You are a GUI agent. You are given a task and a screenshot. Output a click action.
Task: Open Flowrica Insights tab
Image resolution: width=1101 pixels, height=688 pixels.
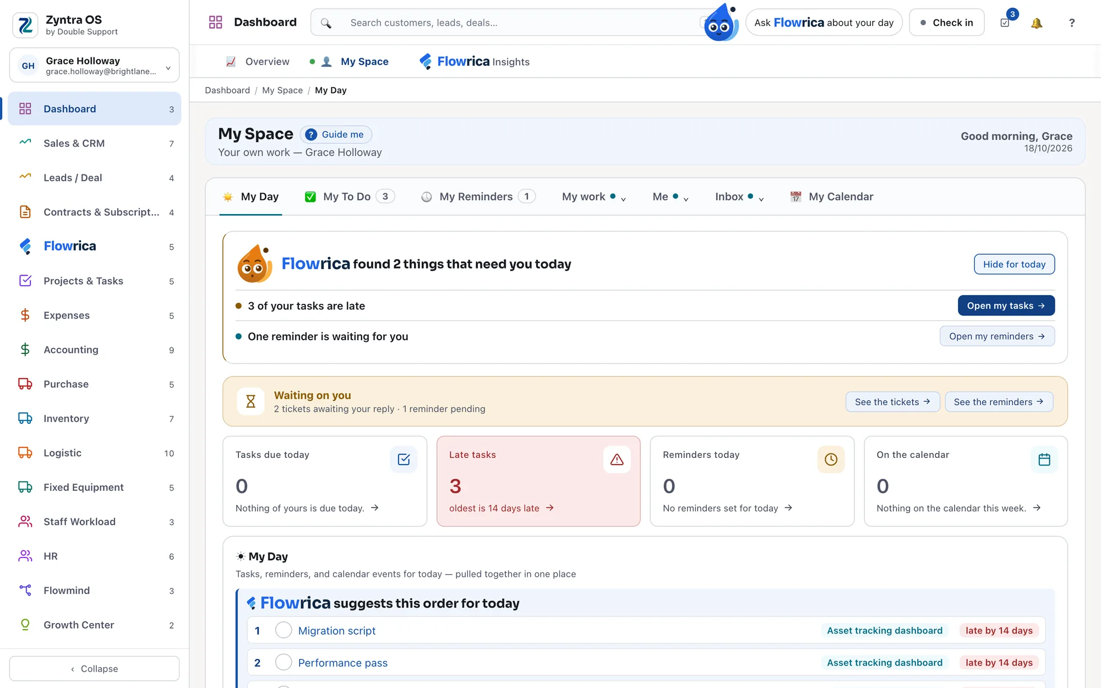point(475,62)
